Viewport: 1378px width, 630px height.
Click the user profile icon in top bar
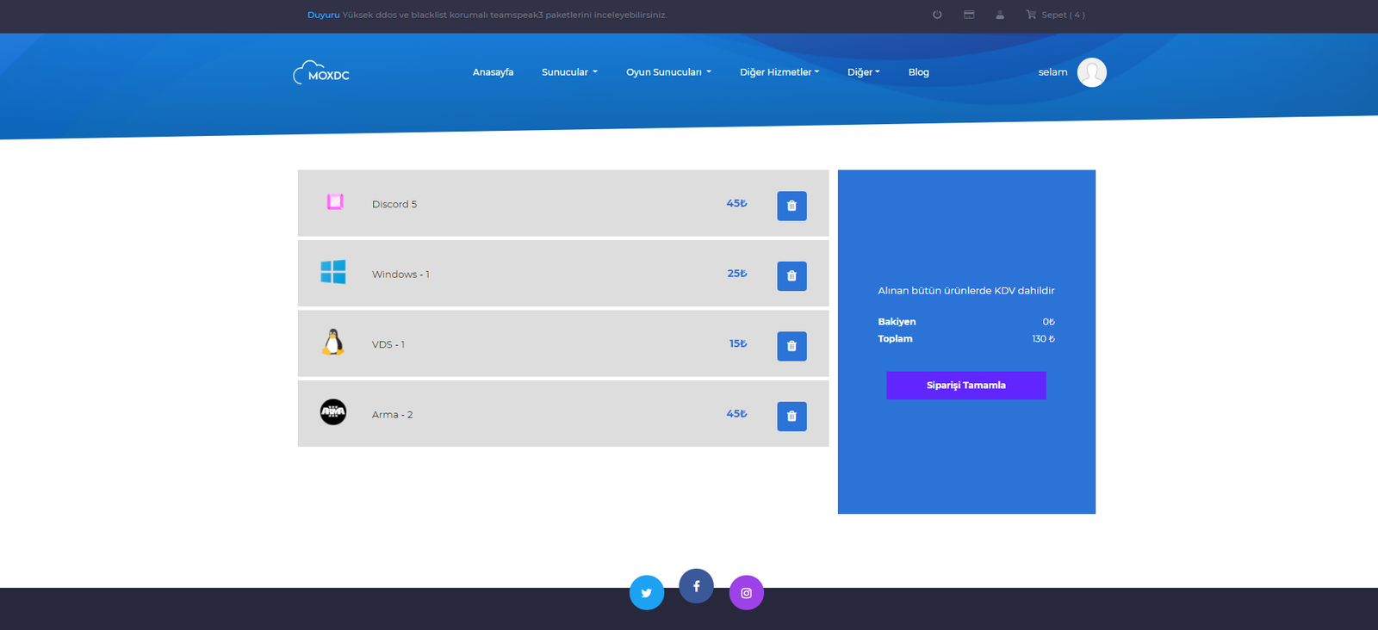point(1000,15)
